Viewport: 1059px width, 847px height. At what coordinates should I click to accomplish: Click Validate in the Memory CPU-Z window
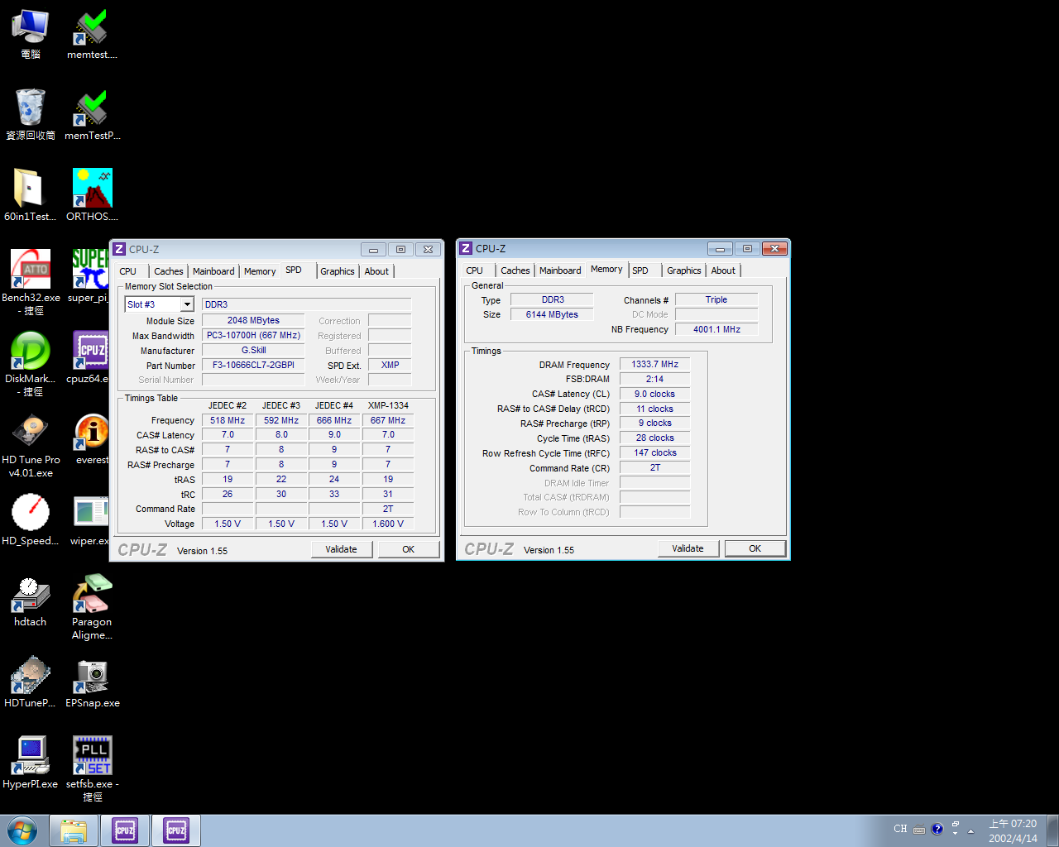[x=688, y=548]
